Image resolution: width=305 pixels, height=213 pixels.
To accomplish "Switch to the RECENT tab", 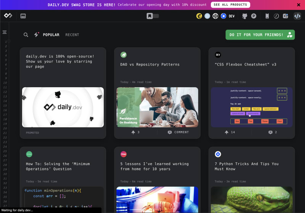I will click(72, 35).
